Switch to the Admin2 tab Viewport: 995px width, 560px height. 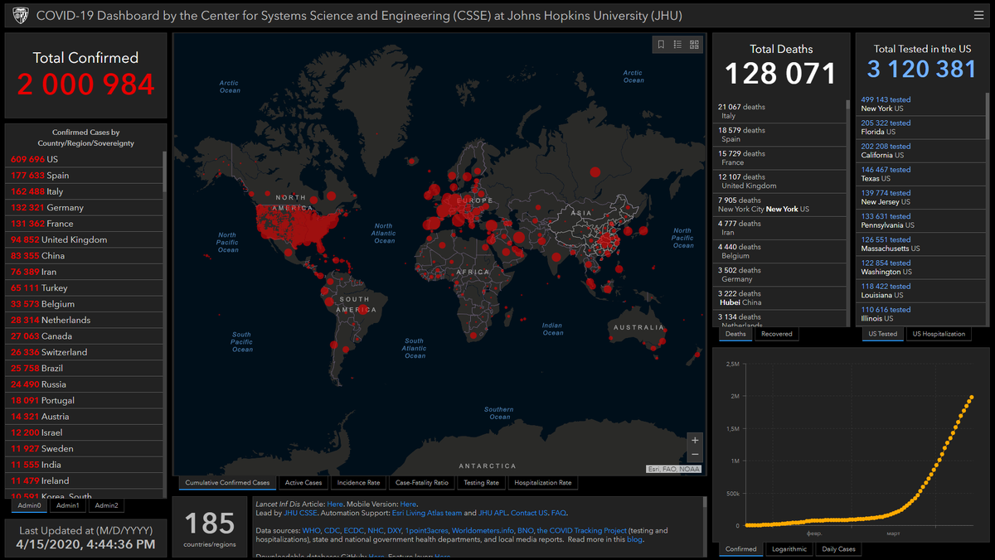point(106,505)
